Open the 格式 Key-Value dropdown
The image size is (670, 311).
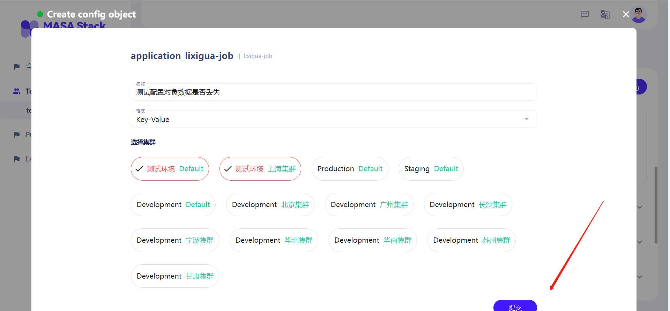tap(334, 119)
